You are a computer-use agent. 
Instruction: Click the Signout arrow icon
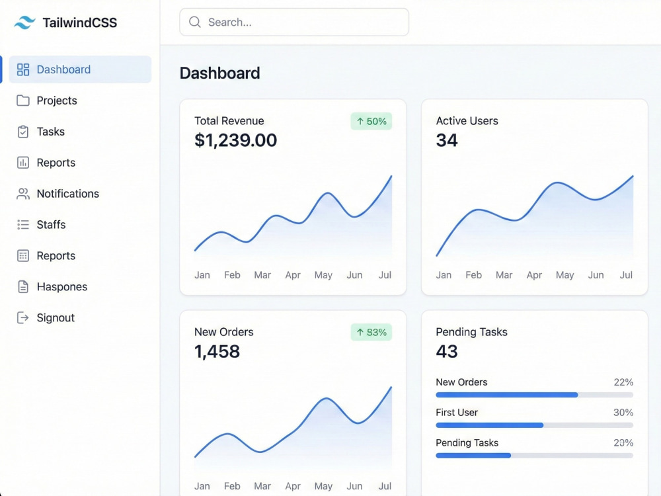click(22, 317)
